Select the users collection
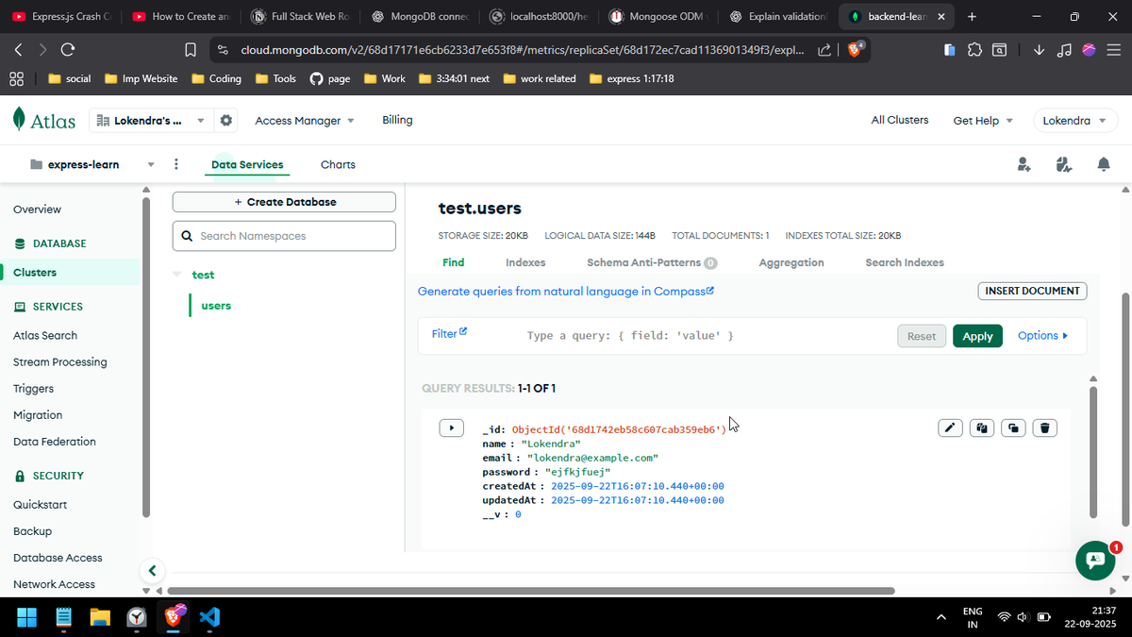Screen dimensions: 1132x637 coord(216,306)
